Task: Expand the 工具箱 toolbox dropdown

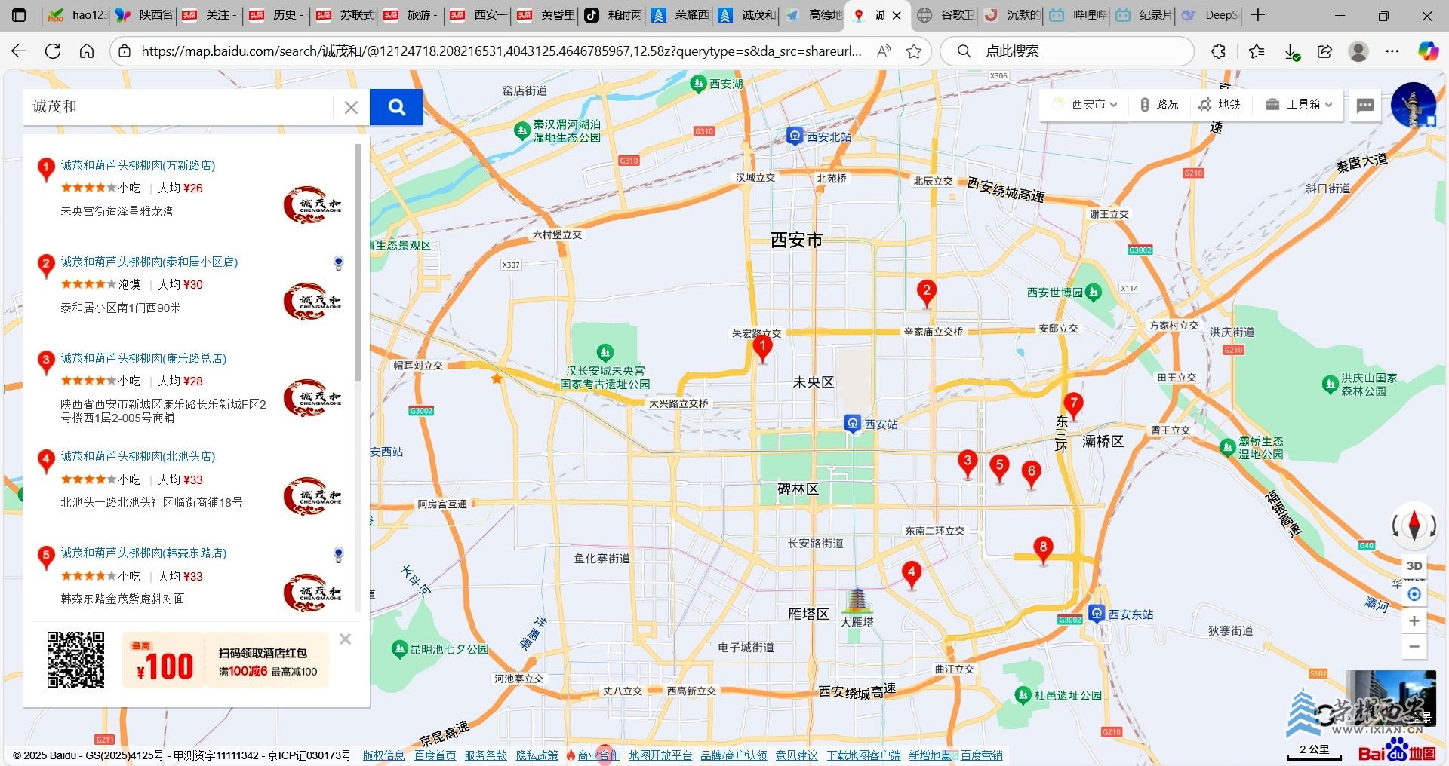Action: [x=1299, y=105]
